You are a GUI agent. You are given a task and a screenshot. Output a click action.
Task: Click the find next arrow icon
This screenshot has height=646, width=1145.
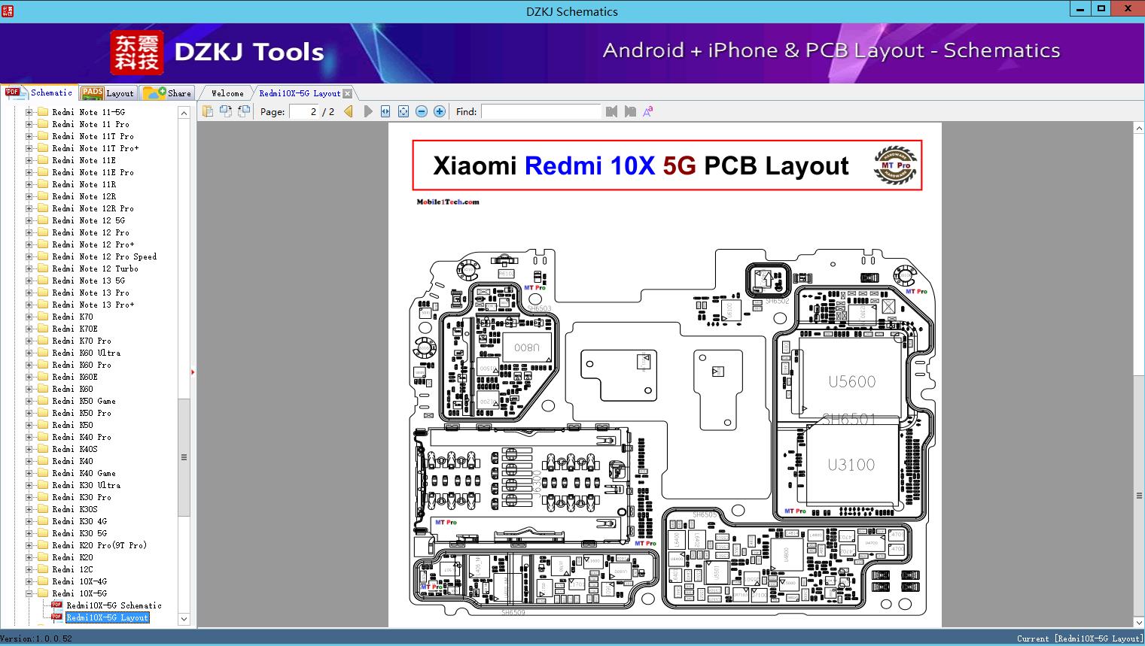(630, 111)
